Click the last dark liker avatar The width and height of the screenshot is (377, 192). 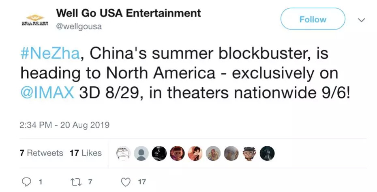(267, 154)
